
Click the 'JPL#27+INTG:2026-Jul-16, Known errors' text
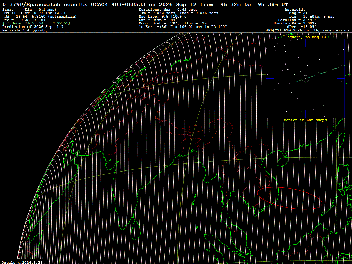tap(308, 30)
